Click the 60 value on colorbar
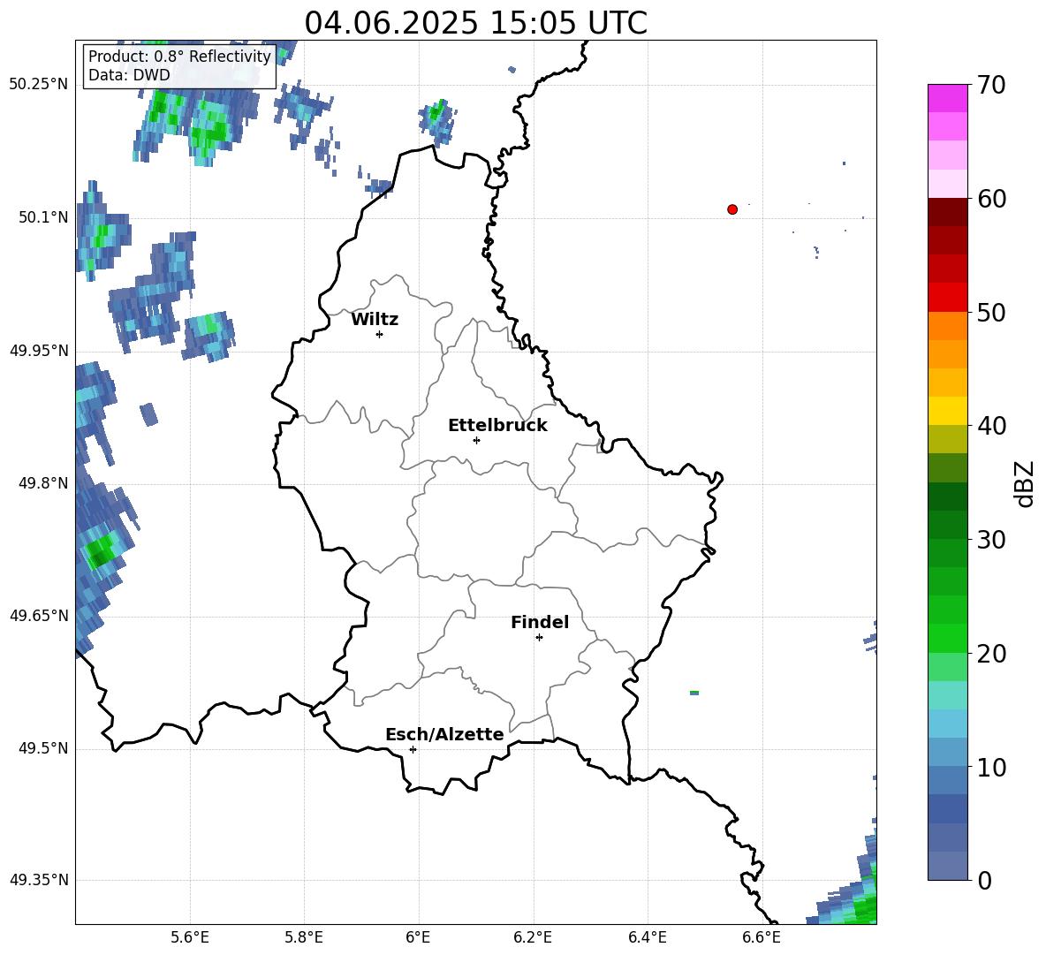The image size is (1046, 955). [x=991, y=199]
